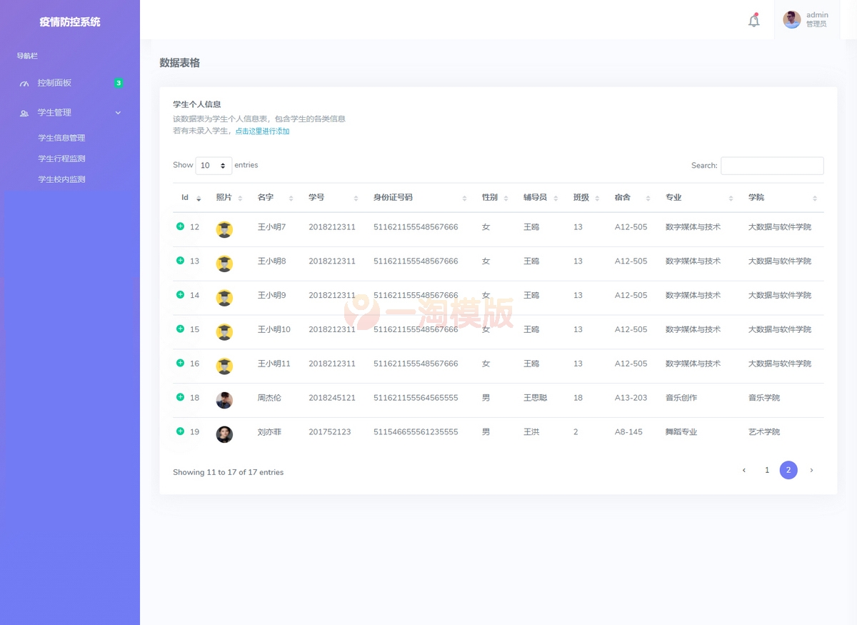Screen dimensions: 857x625
Task: Go to pagination page 1
Action: 766,470
